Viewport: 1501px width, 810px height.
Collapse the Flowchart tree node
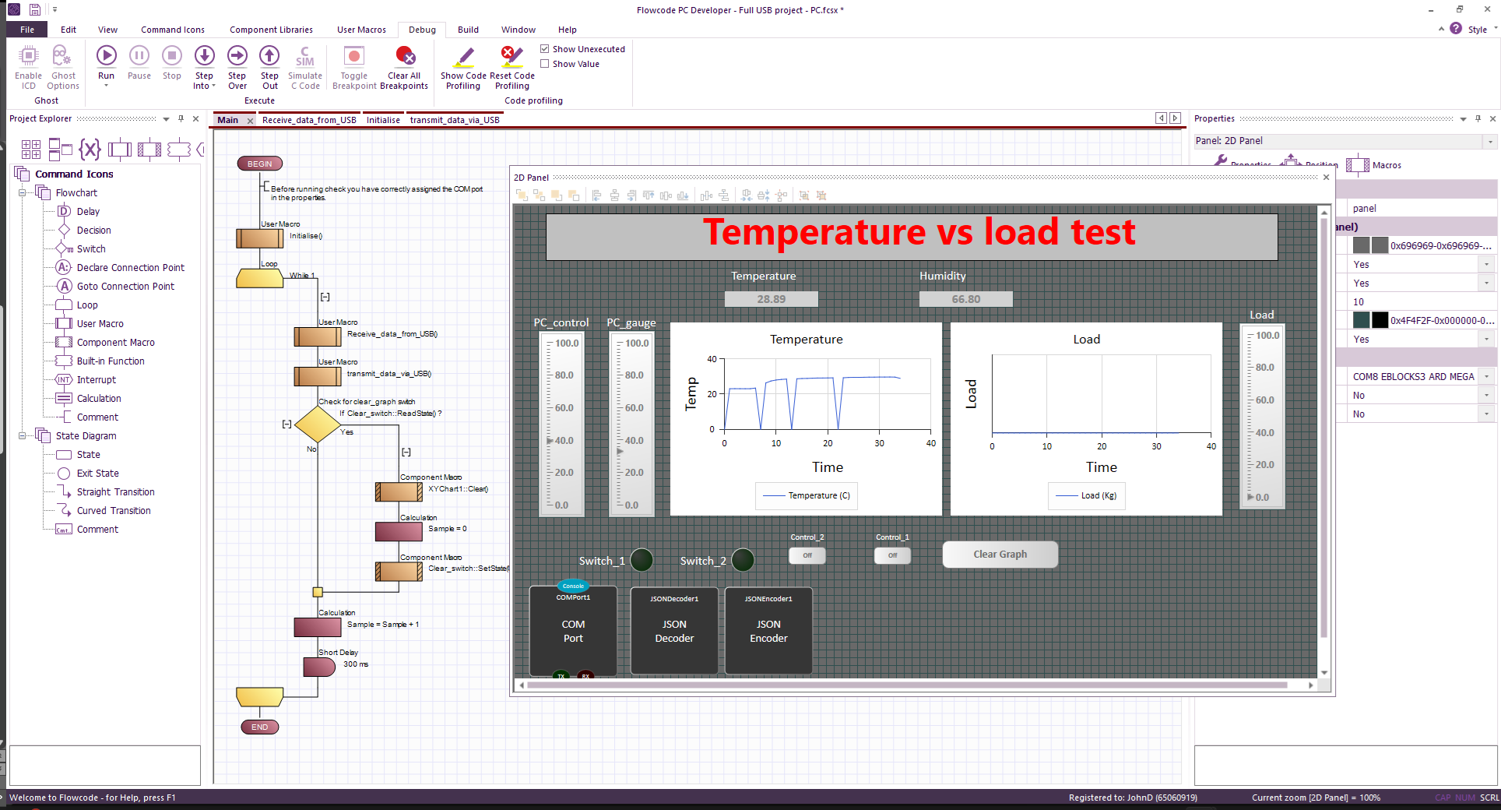[23, 192]
